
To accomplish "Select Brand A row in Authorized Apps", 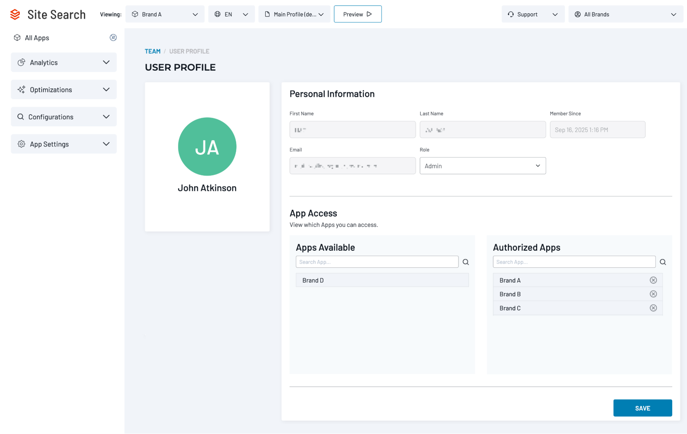I will pos(578,280).
